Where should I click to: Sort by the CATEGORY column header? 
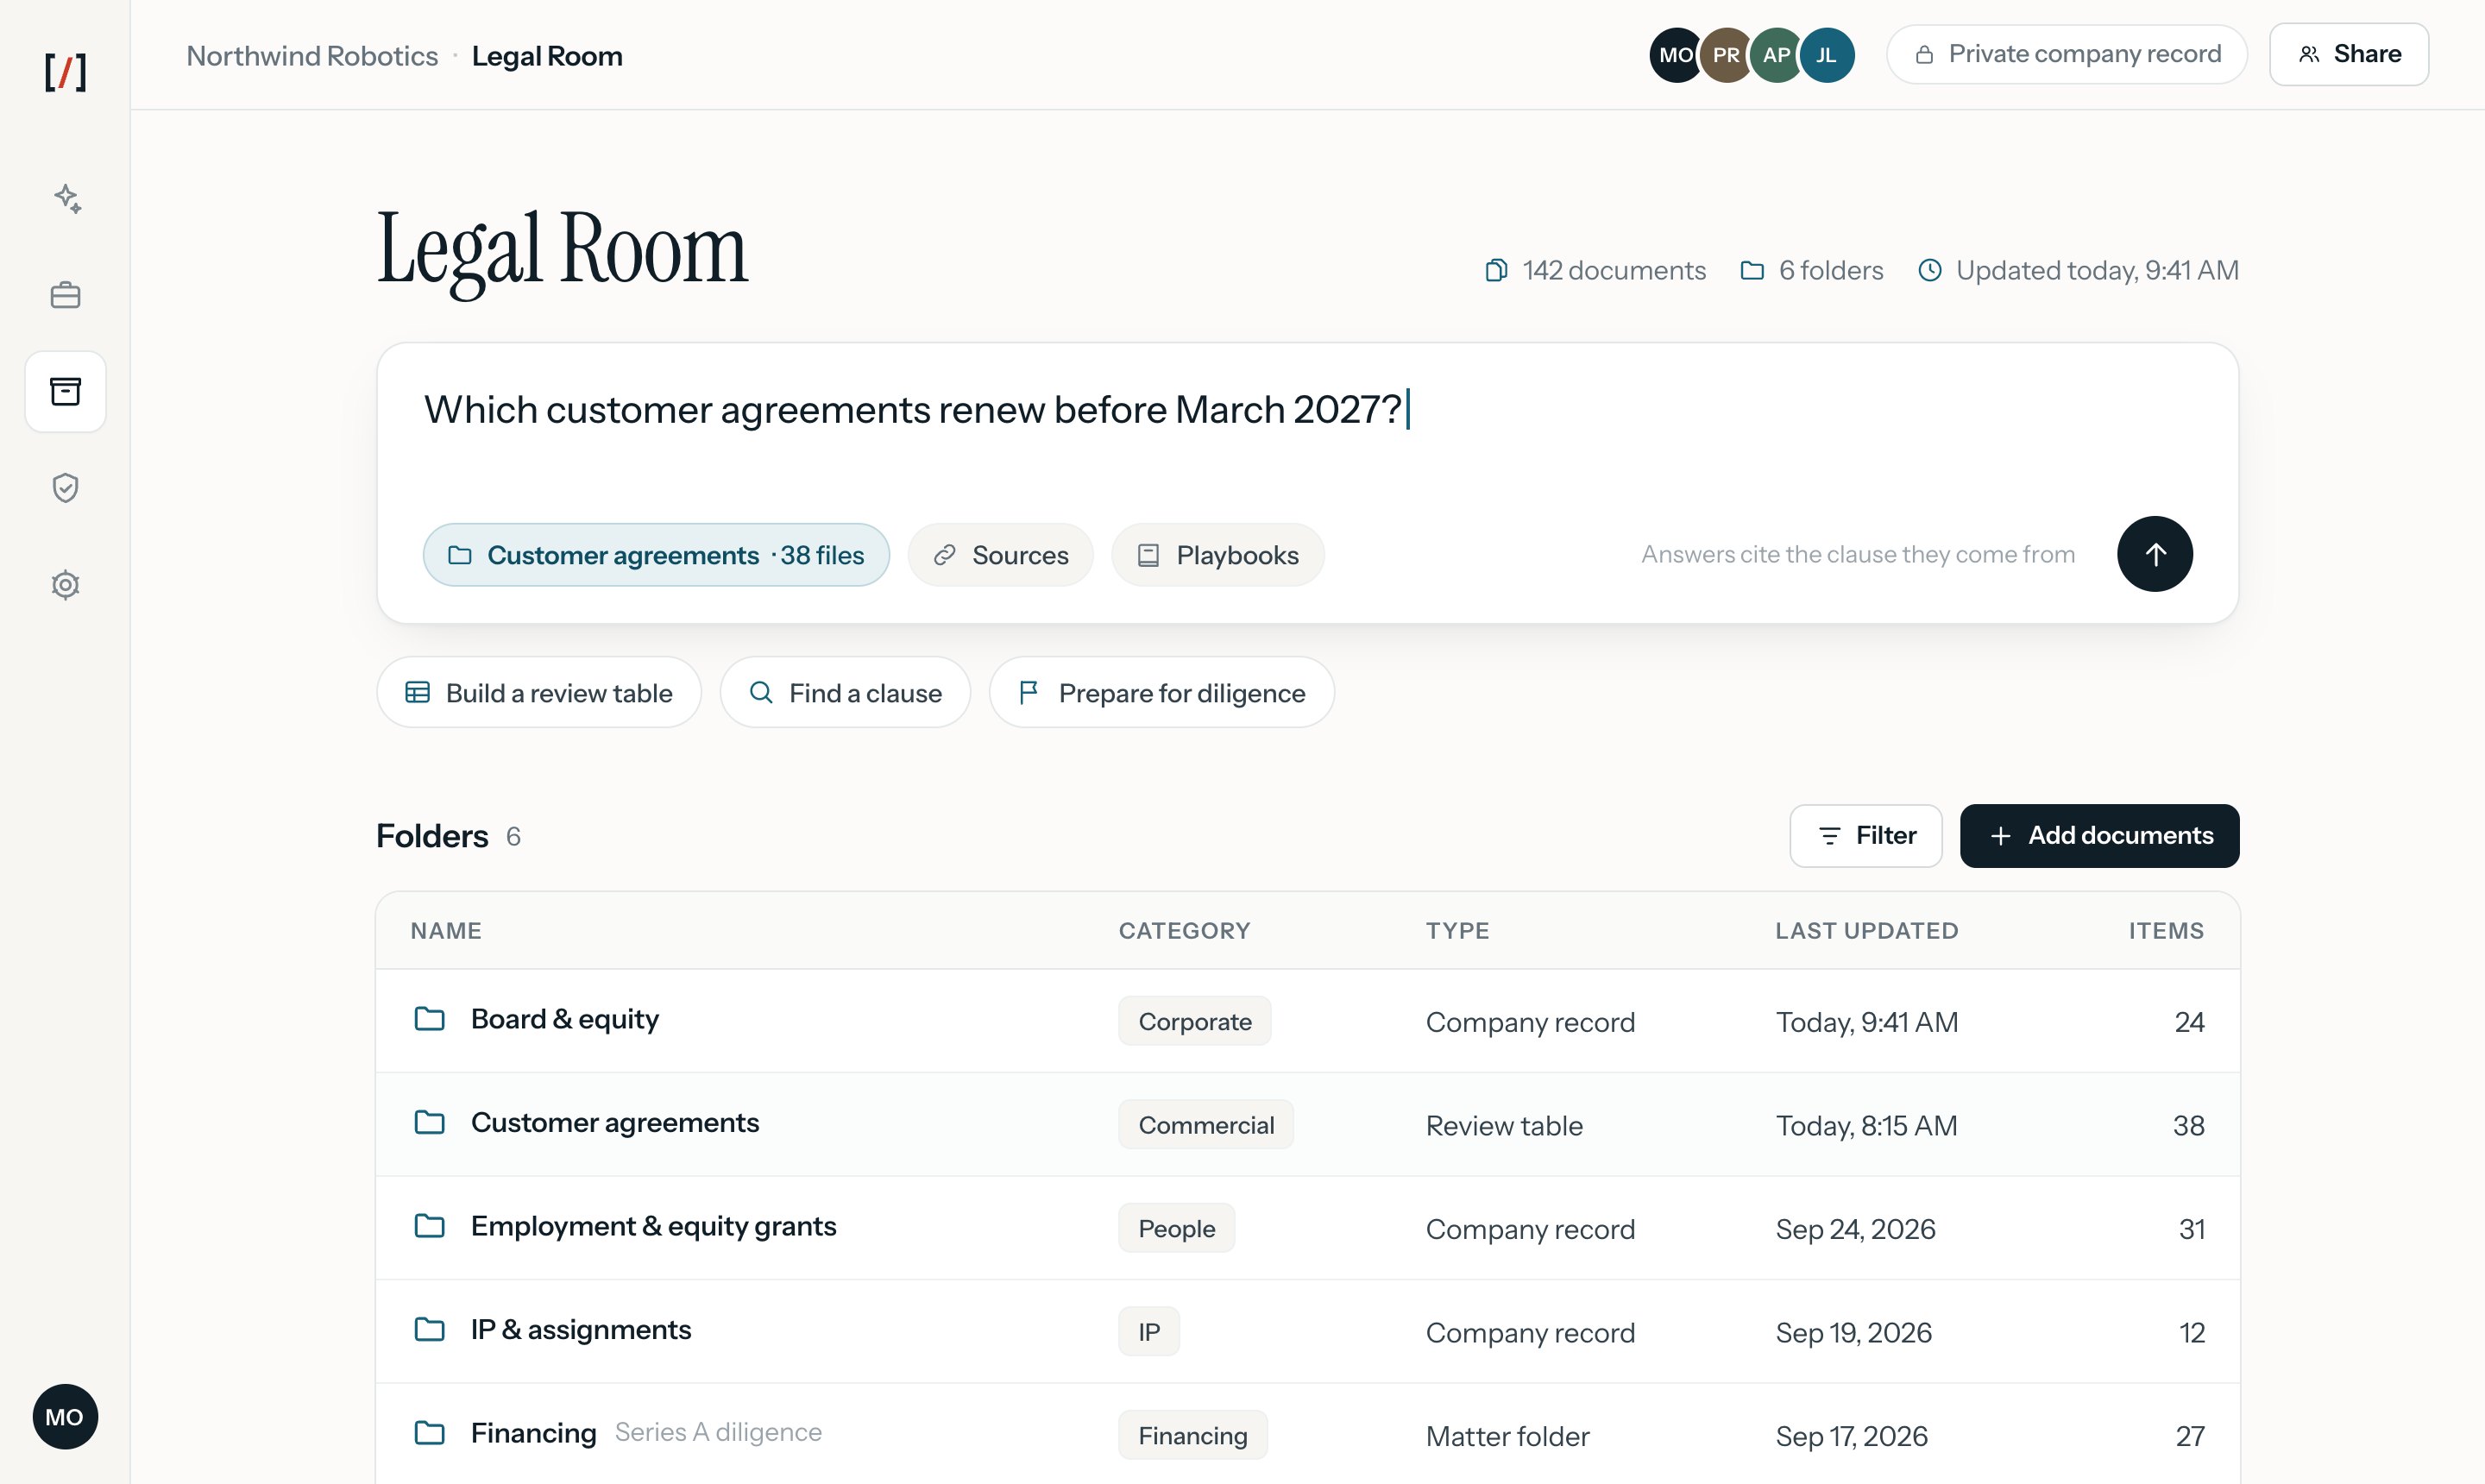(x=1185, y=931)
